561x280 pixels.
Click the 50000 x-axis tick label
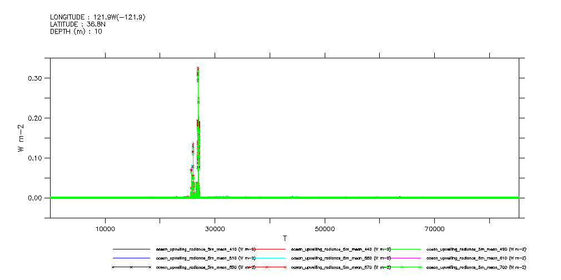[324, 228]
